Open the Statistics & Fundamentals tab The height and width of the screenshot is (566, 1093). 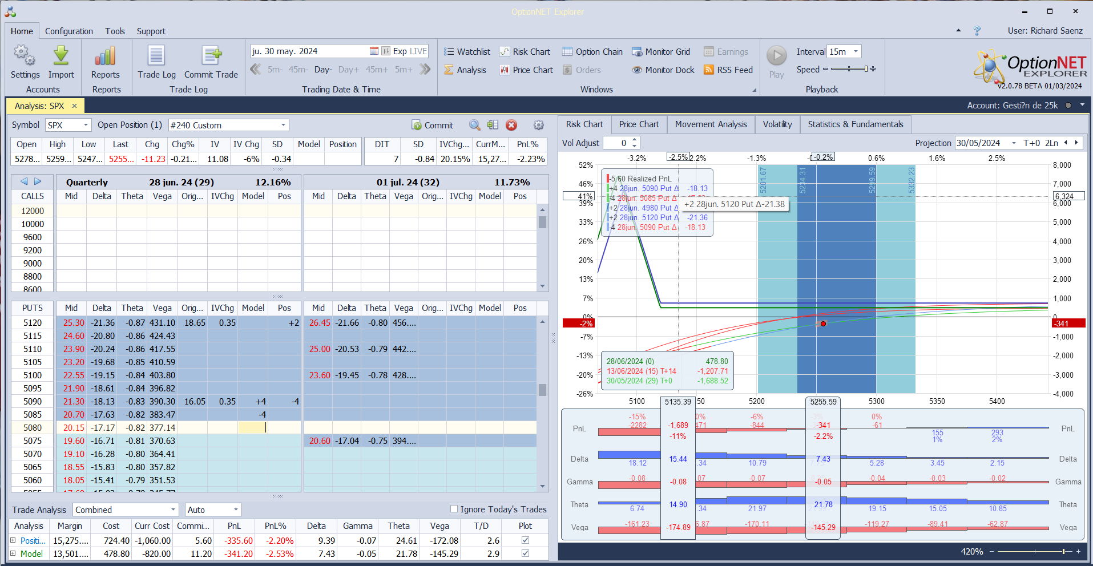[x=856, y=124]
